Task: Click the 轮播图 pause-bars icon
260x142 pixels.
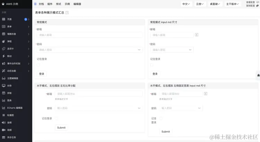Action: [4, 115]
